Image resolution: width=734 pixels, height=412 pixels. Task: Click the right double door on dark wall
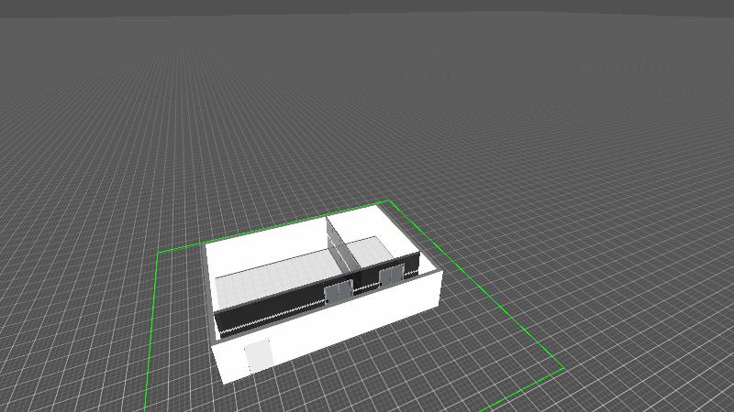click(x=390, y=275)
